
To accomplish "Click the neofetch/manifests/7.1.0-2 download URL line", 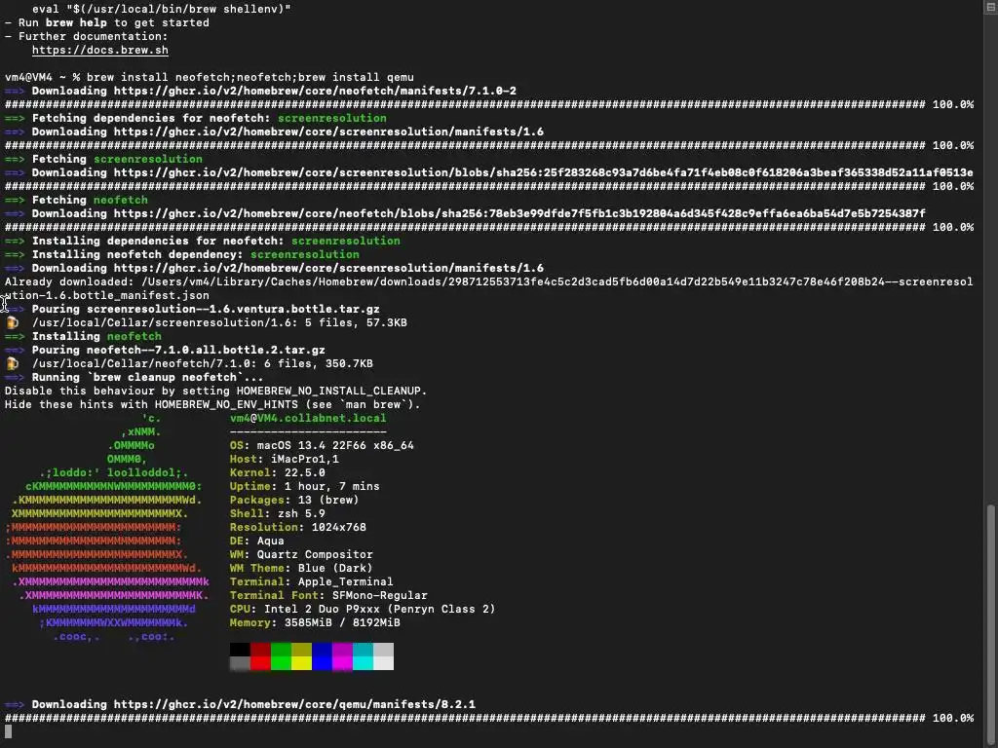I will point(260,91).
